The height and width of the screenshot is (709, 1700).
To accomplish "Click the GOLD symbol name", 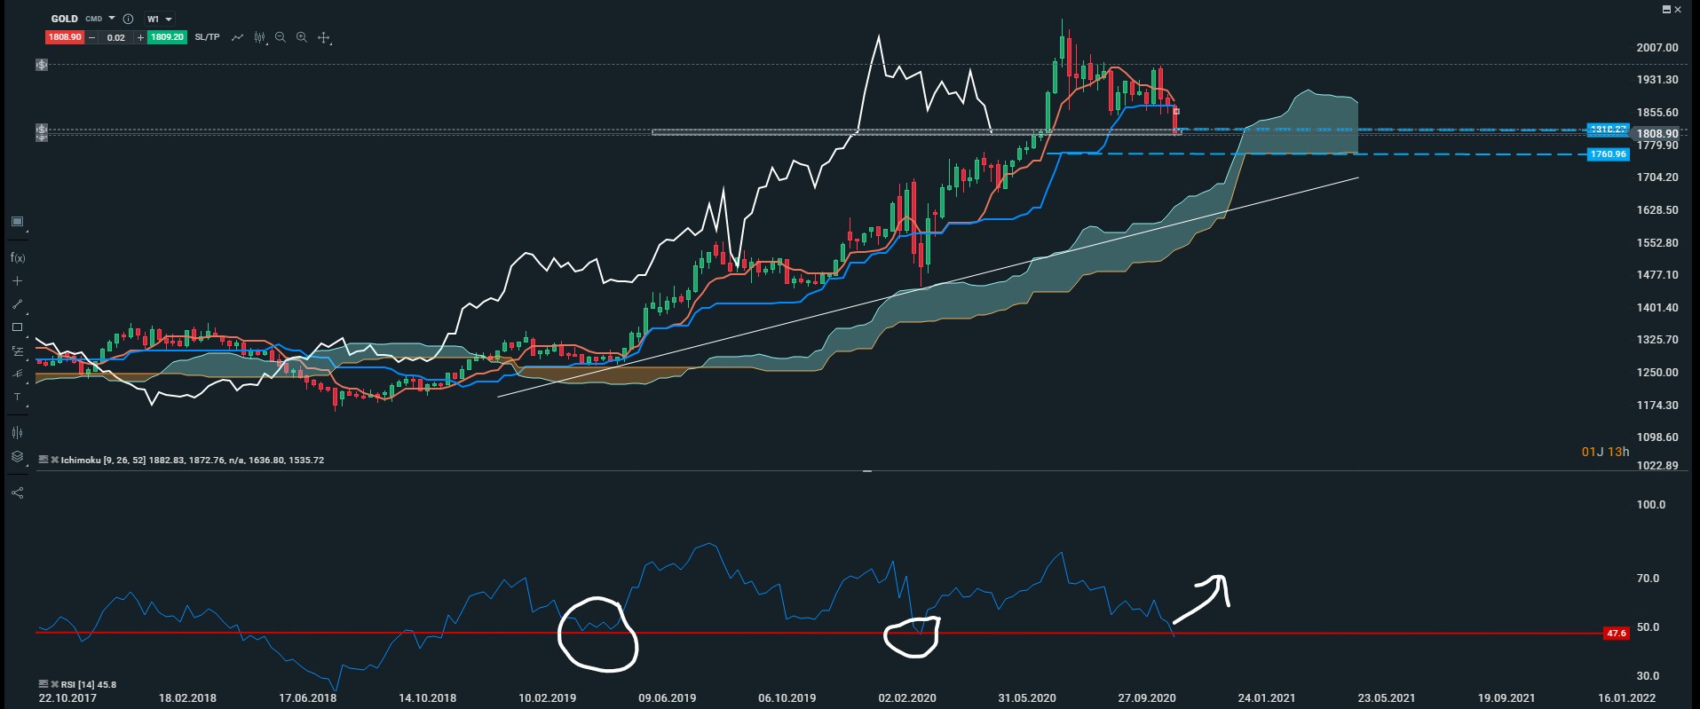I will point(64,19).
